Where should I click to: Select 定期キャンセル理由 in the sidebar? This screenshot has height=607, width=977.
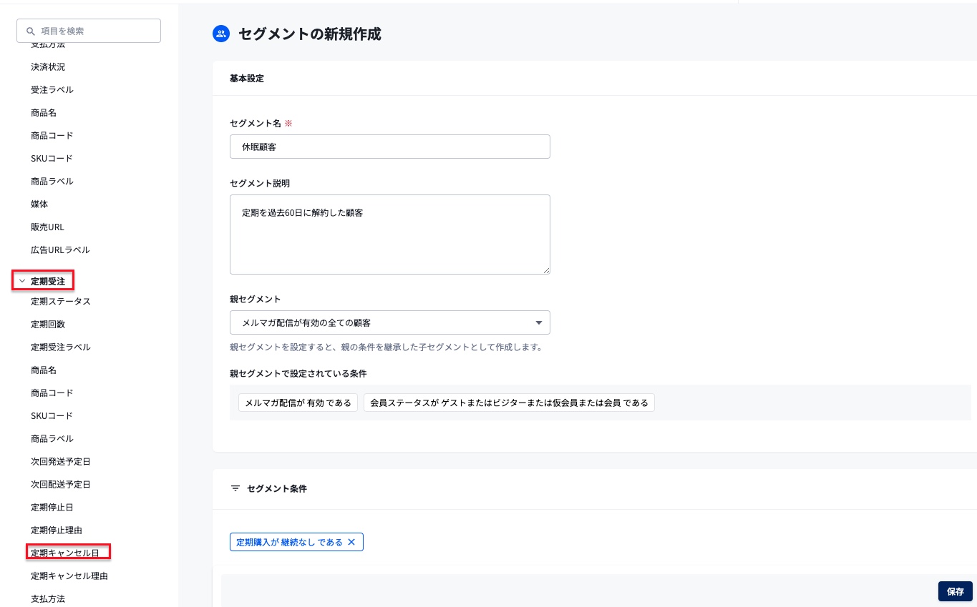[69, 576]
